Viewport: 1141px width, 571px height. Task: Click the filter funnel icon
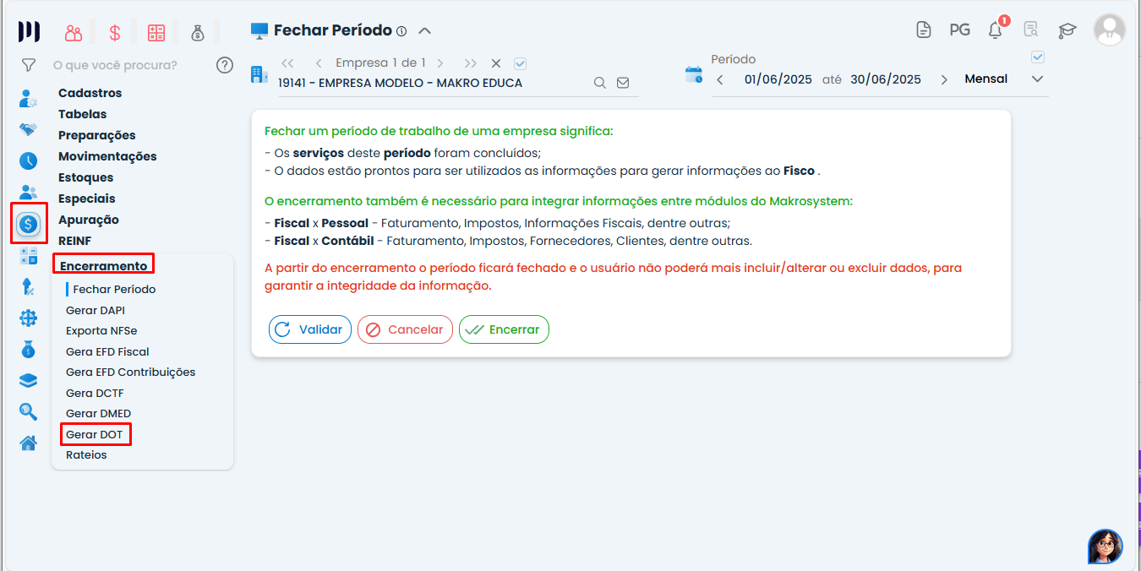click(x=29, y=65)
